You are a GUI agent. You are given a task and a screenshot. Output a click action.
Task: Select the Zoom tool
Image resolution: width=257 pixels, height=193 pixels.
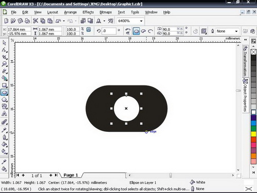4,64
